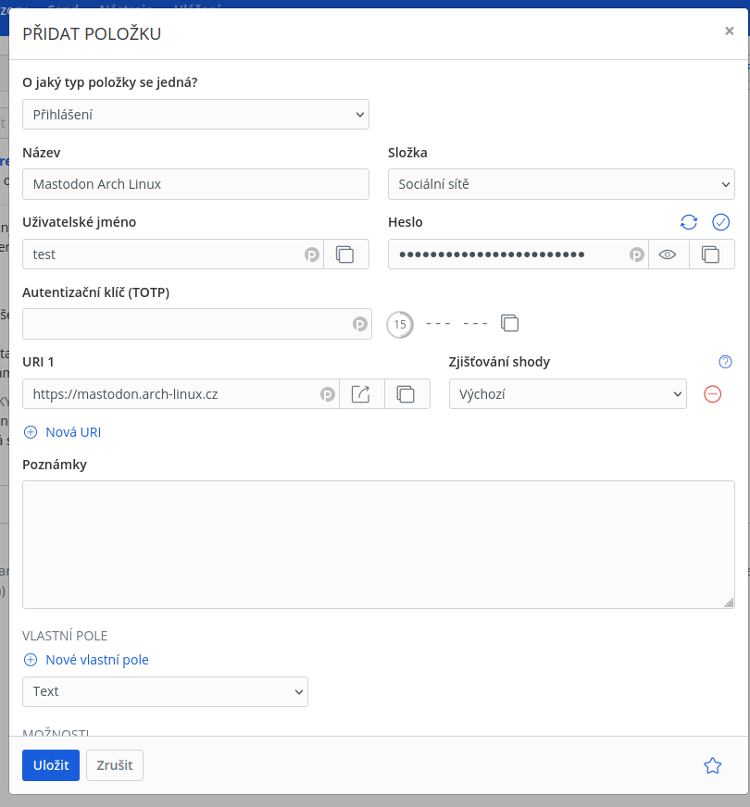Open the item type dropdown Přihlášení

coord(195,115)
